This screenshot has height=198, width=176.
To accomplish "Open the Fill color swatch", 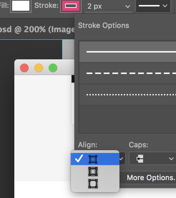I will pyautogui.click(x=21, y=6).
